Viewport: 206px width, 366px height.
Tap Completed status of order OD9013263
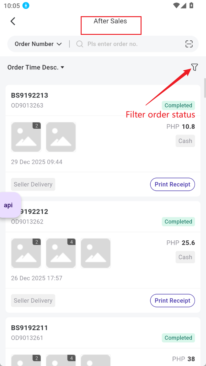pyautogui.click(x=178, y=105)
